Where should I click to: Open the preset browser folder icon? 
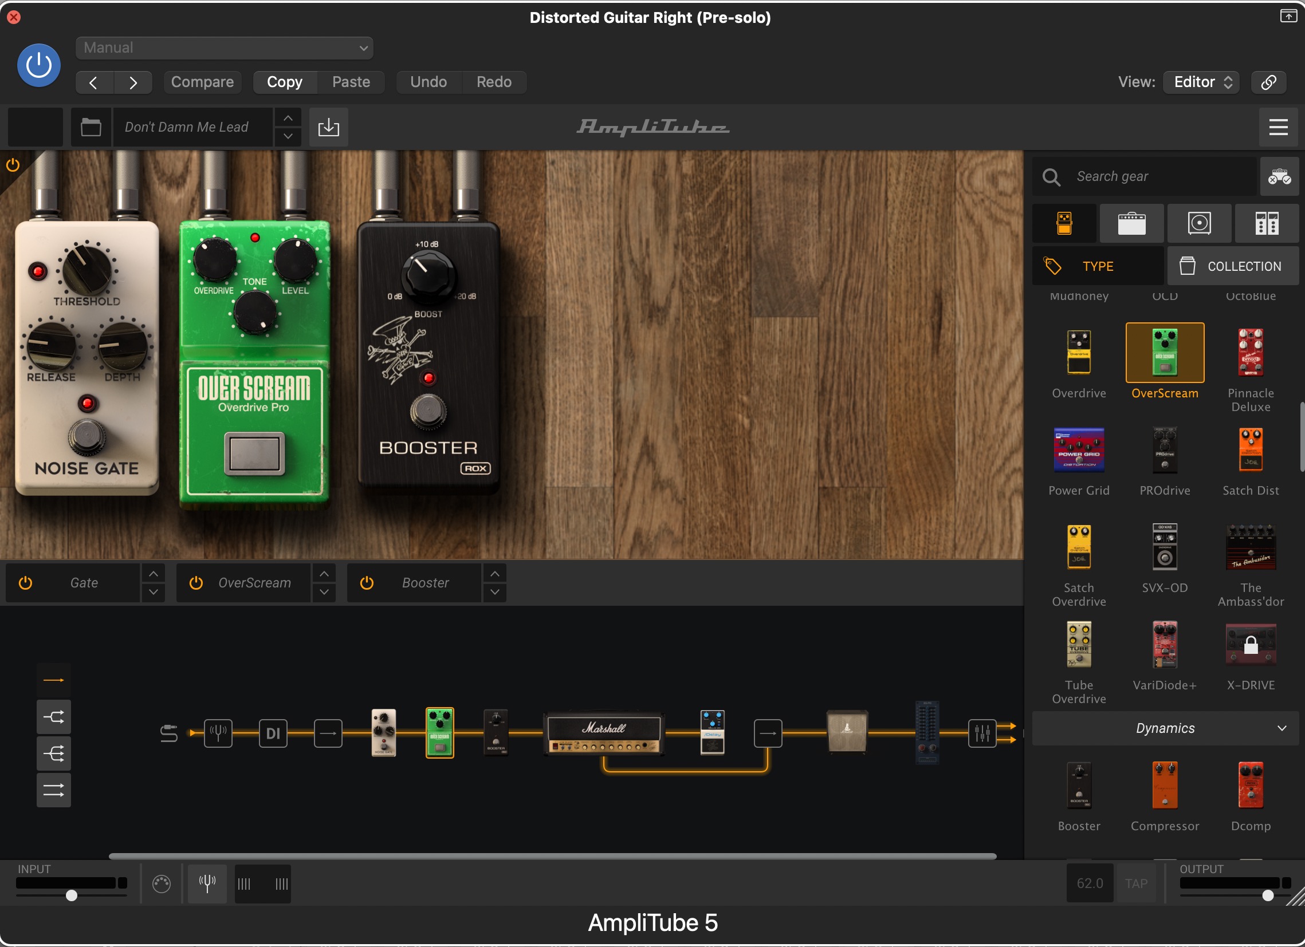pyautogui.click(x=91, y=127)
